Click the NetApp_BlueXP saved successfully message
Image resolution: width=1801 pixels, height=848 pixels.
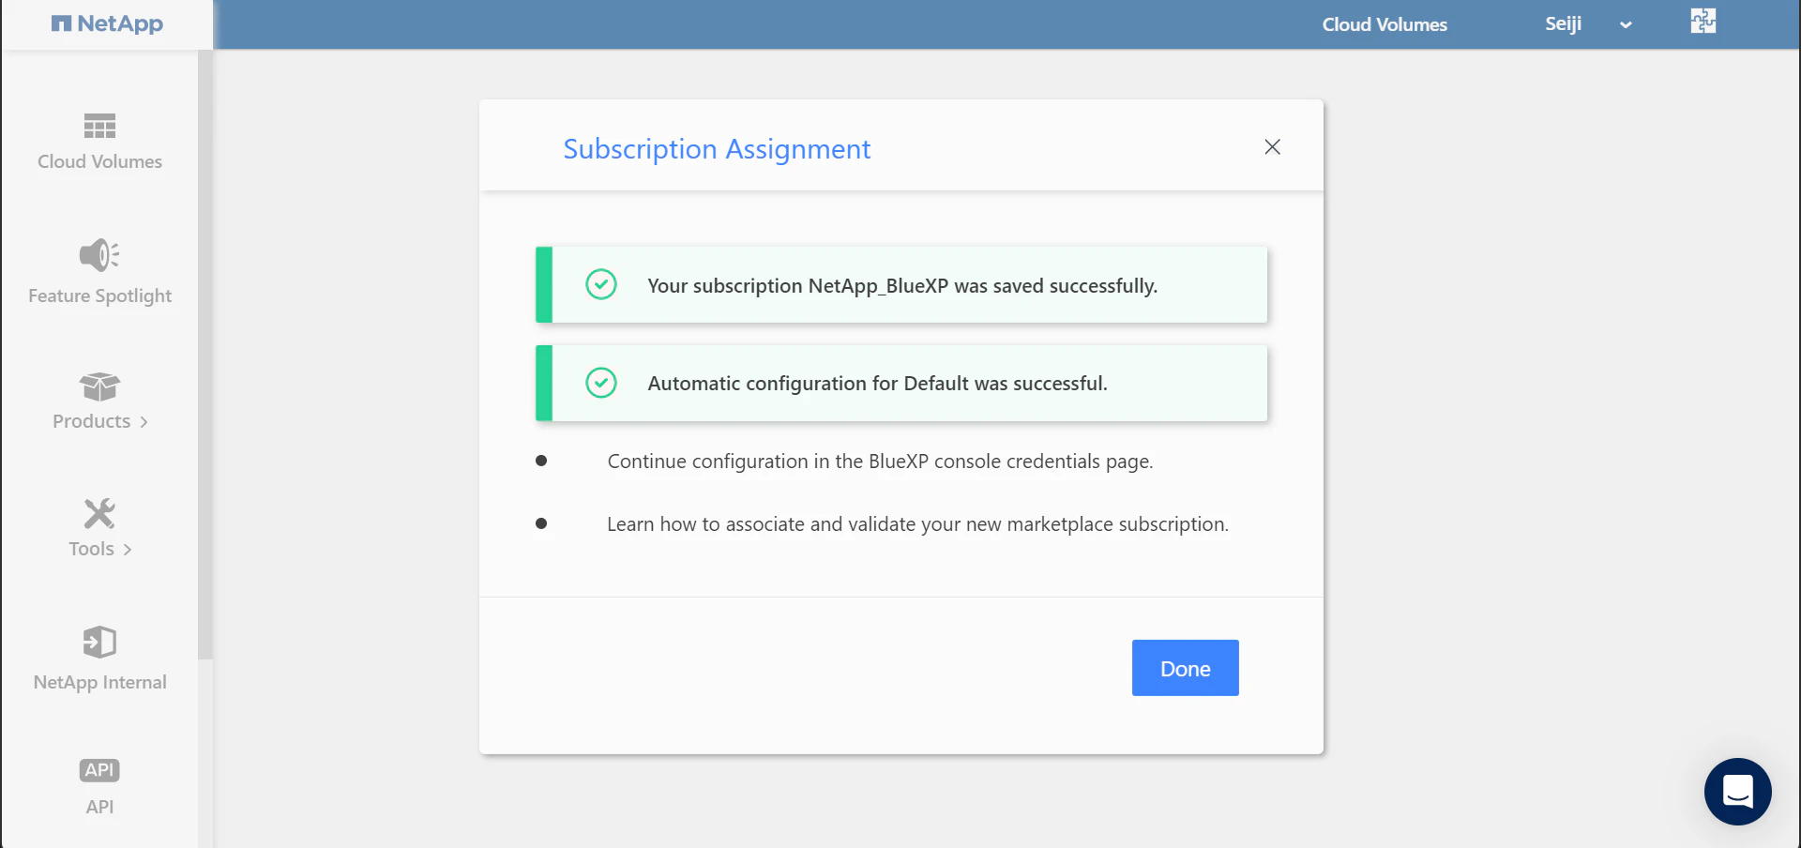pos(901,285)
